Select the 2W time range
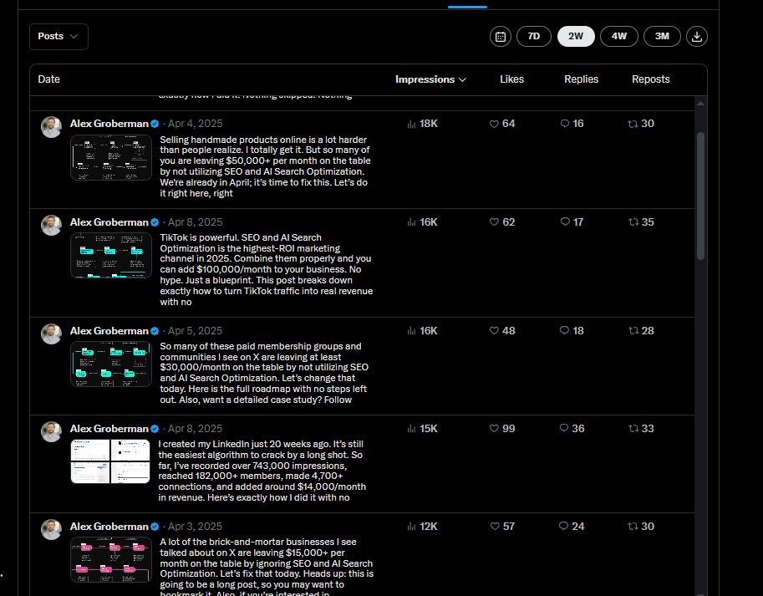 tap(576, 37)
